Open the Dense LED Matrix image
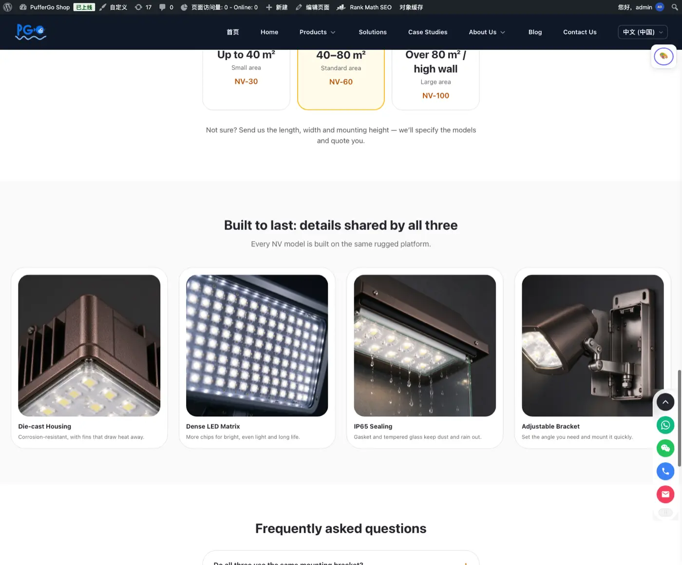 [257, 346]
